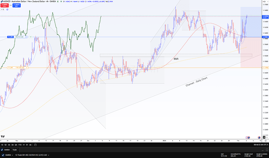Click the 08:46:53 AM UTC-5 clock
Screen dimensions: 269x158
click(x=261, y=145)
